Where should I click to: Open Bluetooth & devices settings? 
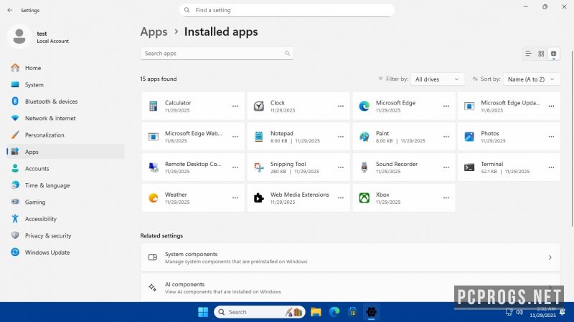tap(65, 102)
